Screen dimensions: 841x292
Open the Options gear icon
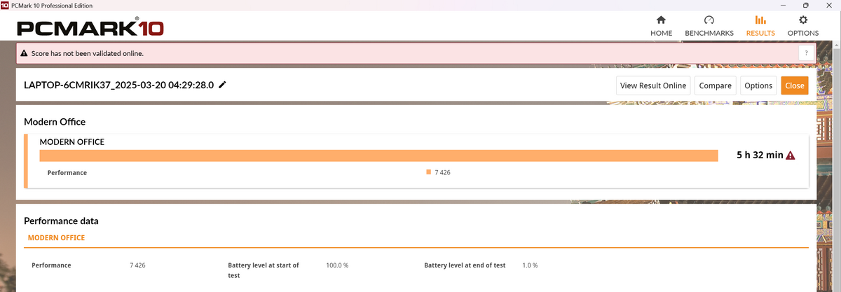click(803, 20)
